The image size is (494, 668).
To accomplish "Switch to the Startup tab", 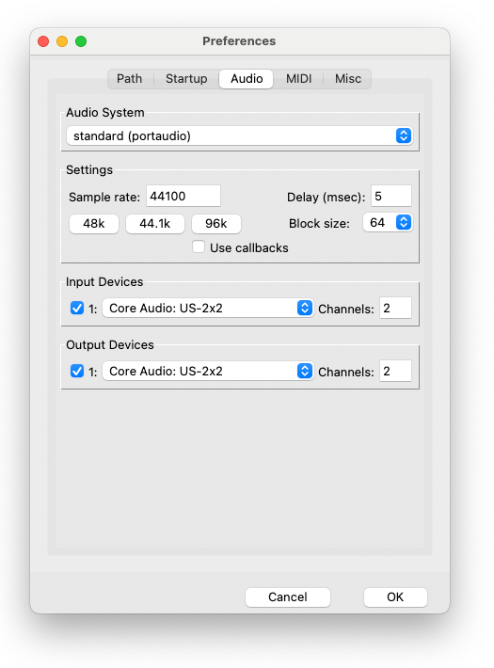I will coord(186,79).
